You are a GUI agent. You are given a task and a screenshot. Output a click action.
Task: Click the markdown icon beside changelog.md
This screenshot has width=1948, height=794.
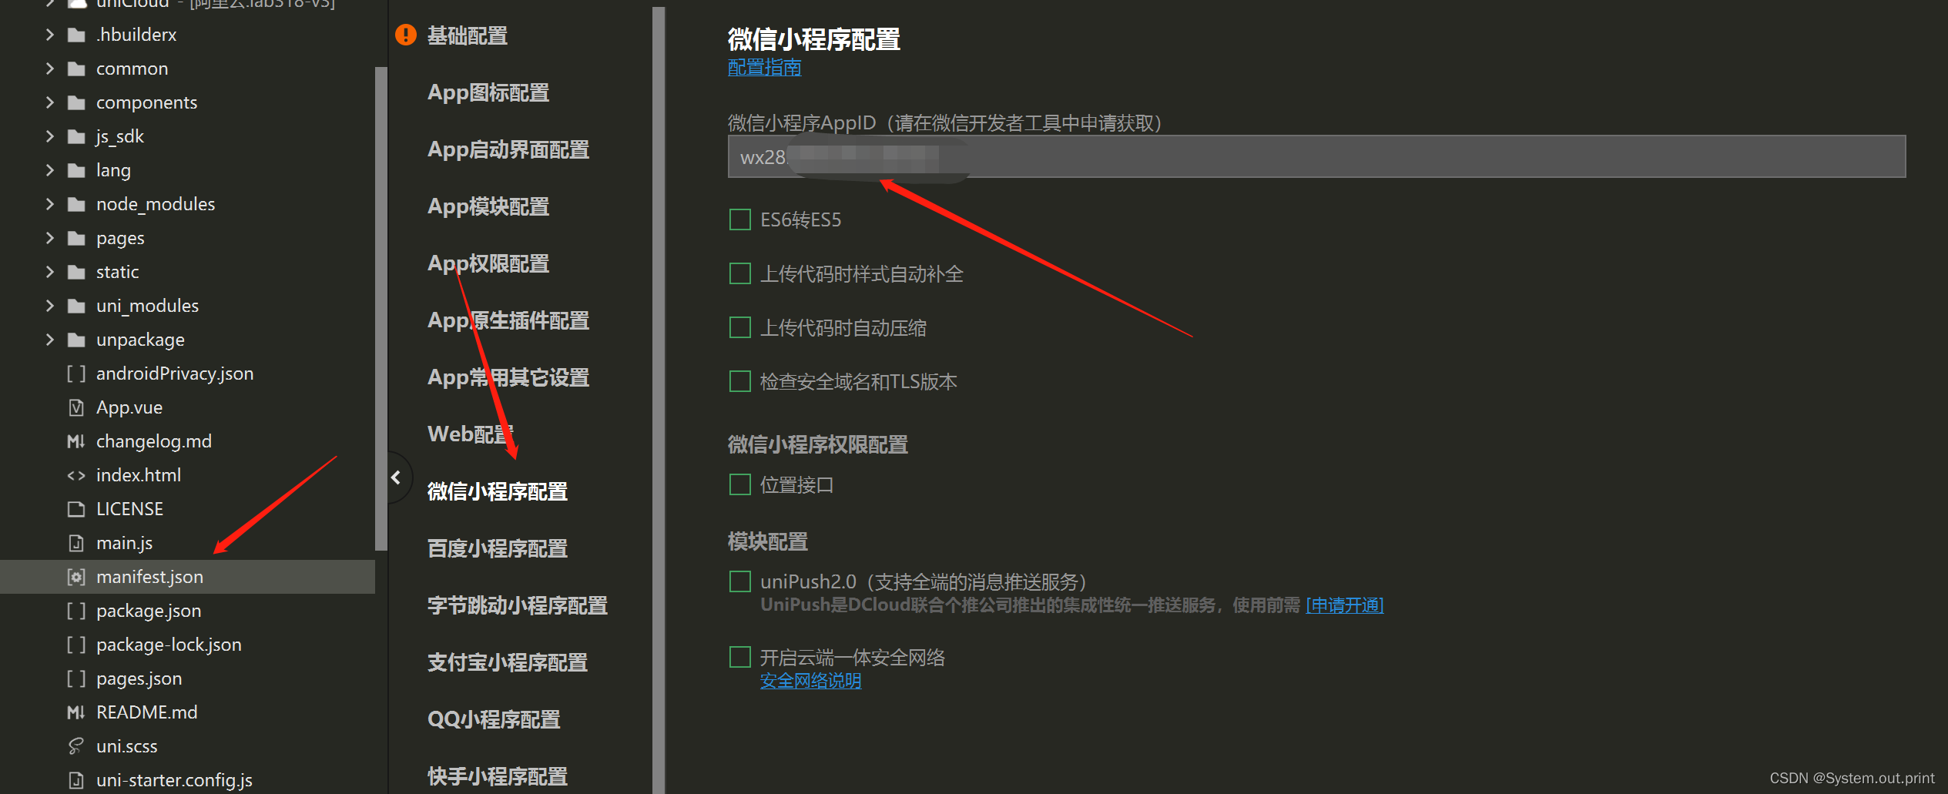(75, 441)
